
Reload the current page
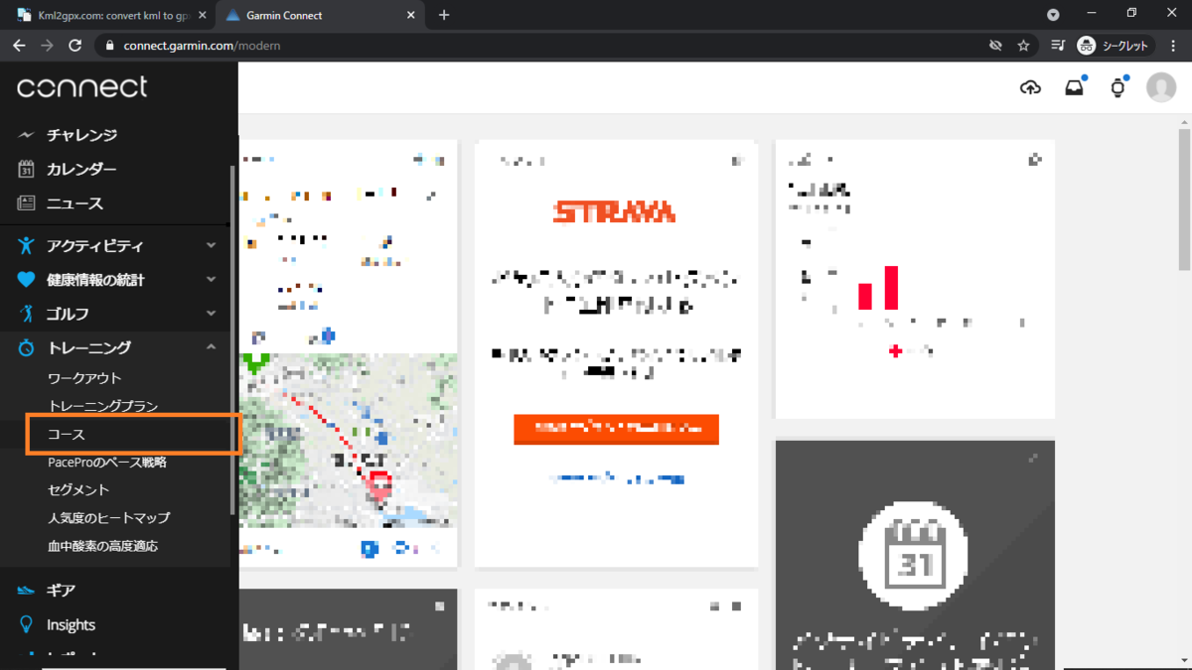point(74,46)
